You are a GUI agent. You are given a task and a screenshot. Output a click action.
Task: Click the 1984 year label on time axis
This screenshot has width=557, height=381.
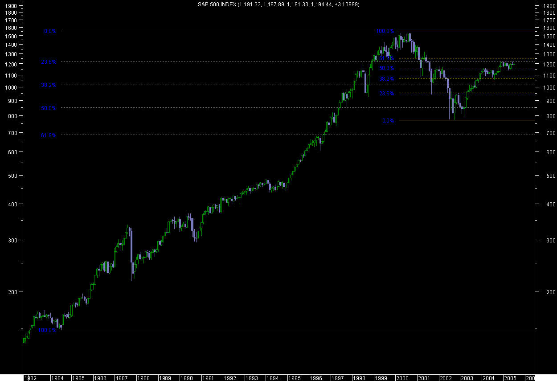pyautogui.click(x=58, y=378)
